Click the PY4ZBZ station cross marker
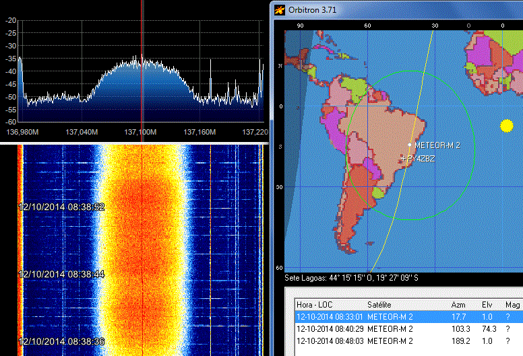This screenshot has height=356, width=523. click(x=404, y=159)
